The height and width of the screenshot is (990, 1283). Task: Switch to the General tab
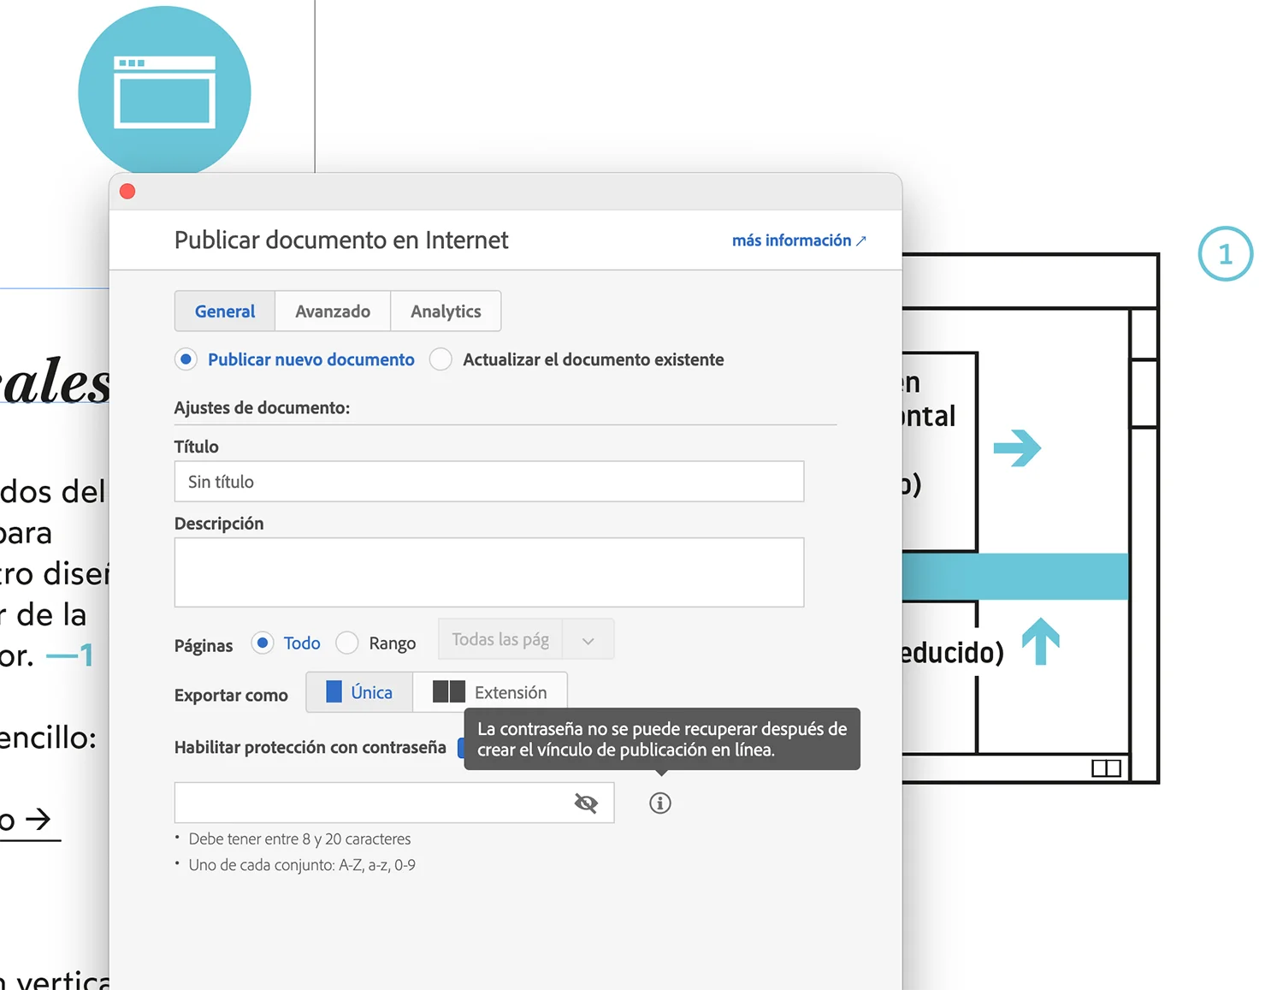[224, 311]
